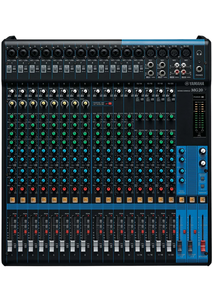Image resolution: width=213 pixels, height=303 pixels.
Task: Click the channel 1 MIC/LINE combo input jack
Action: pyautogui.click(x=12, y=53)
